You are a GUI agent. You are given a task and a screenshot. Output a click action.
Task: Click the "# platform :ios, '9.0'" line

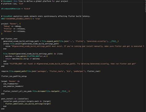point(12,4)
